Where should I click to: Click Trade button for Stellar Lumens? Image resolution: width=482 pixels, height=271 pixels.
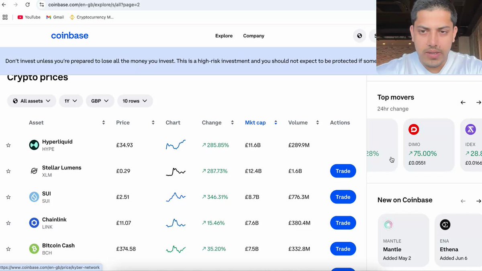pyautogui.click(x=343, y=171)
